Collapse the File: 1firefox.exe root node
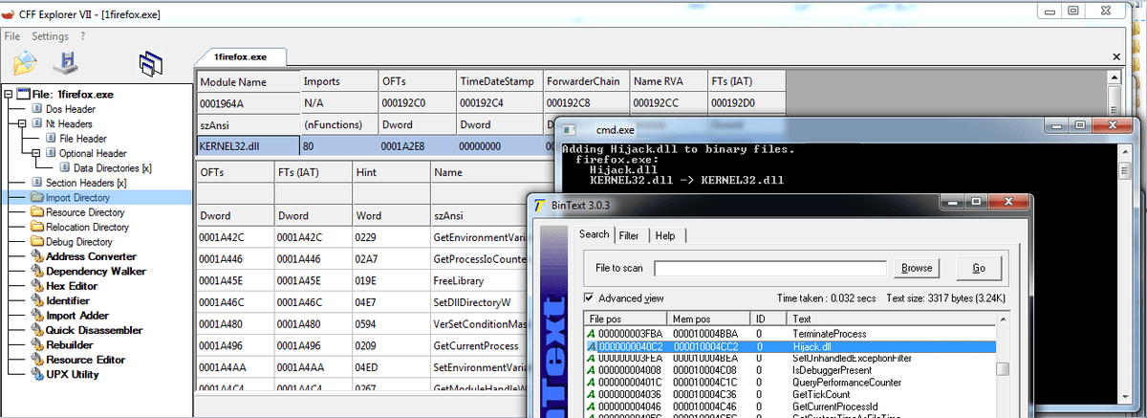Screen dimensions: 1147x418 [9, 95]
